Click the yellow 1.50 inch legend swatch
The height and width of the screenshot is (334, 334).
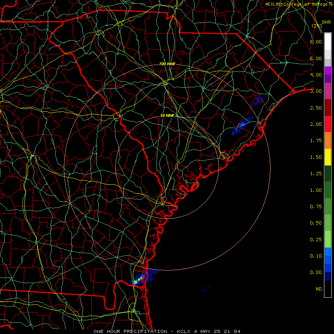click(x=328, y=157)
